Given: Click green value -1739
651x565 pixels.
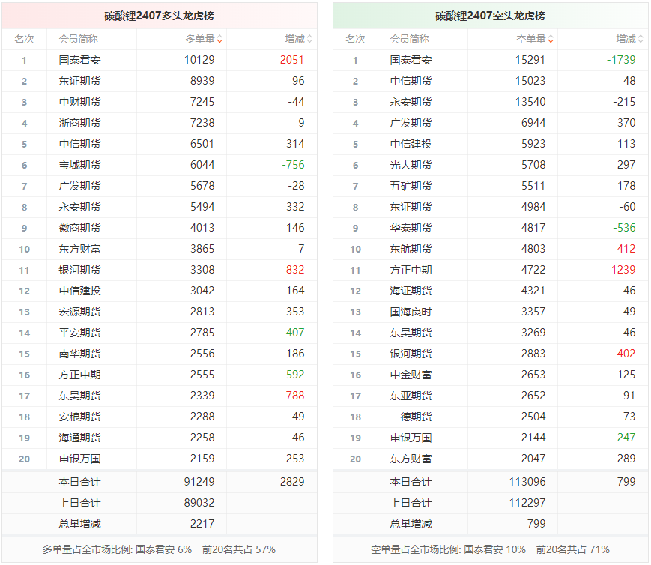Looking at the screenshot, I should coord(621,60).
